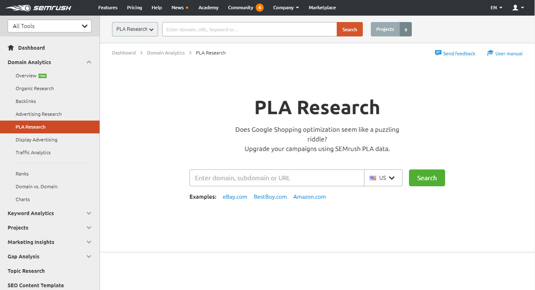Click the plus icon next to Projects button
The height and width of the screenshot is (290, 535).
405,29
